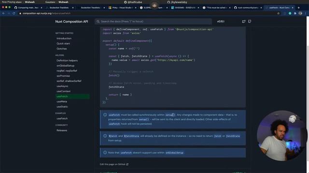Open the docs GitHub icon link

(250, 21)
